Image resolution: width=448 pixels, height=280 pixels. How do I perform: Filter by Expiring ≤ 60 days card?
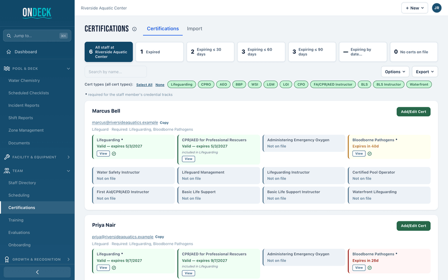(261, 52)
